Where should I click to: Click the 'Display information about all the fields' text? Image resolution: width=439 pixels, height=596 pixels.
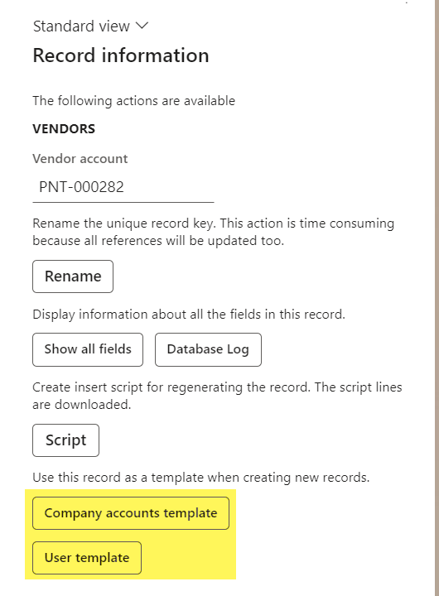tap(189, 315)
